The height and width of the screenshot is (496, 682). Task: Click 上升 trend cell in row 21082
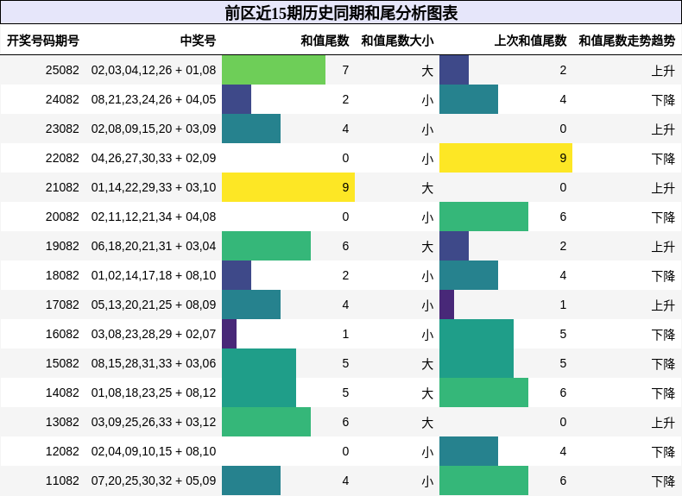[663, 188]
